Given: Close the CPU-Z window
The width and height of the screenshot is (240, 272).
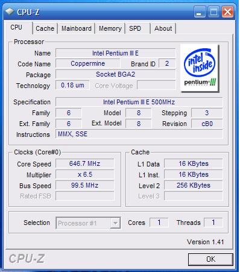Looking at the screenshot, I should click(x=227, y=12).
